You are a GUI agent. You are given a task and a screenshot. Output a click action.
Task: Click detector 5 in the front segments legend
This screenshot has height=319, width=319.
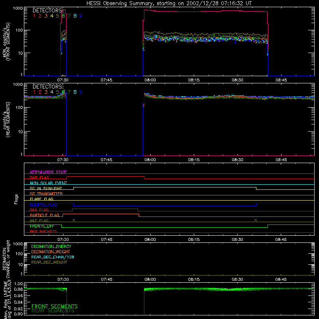click(x=57, y=16)
